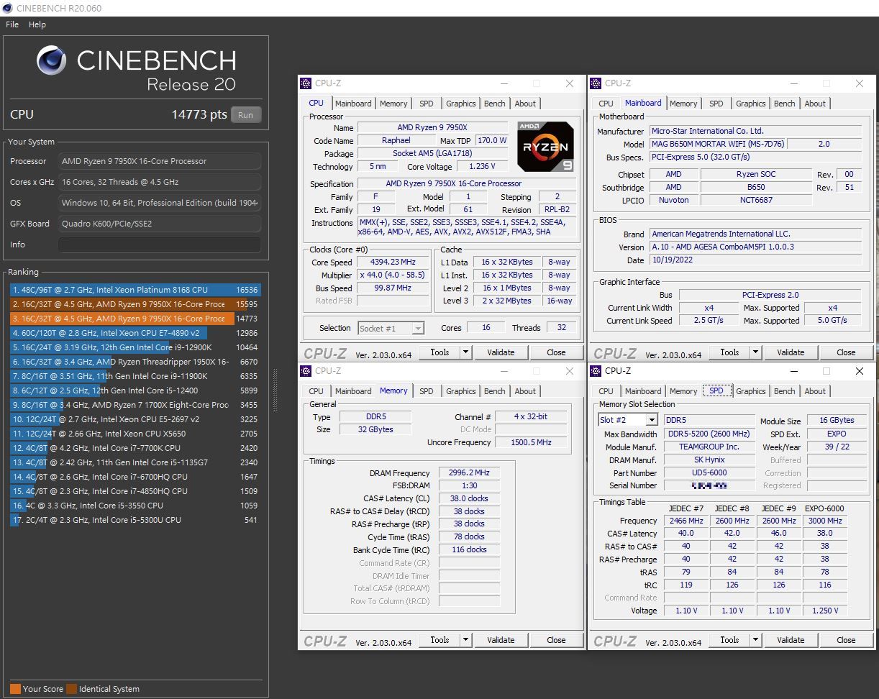
Task: Run the CPU benchmark
Action: pos(246,115)
